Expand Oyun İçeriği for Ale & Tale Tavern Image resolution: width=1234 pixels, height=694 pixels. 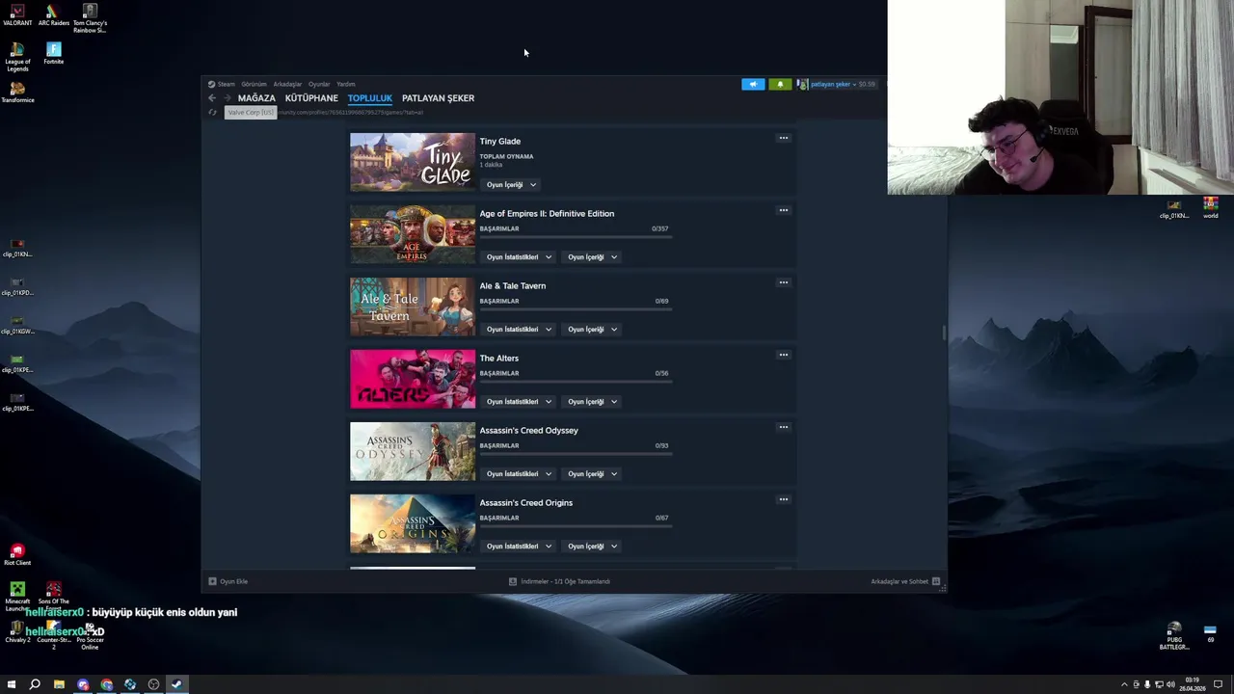tap(592, 329)
